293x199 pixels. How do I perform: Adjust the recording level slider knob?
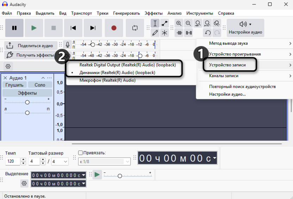coord(93,45)
